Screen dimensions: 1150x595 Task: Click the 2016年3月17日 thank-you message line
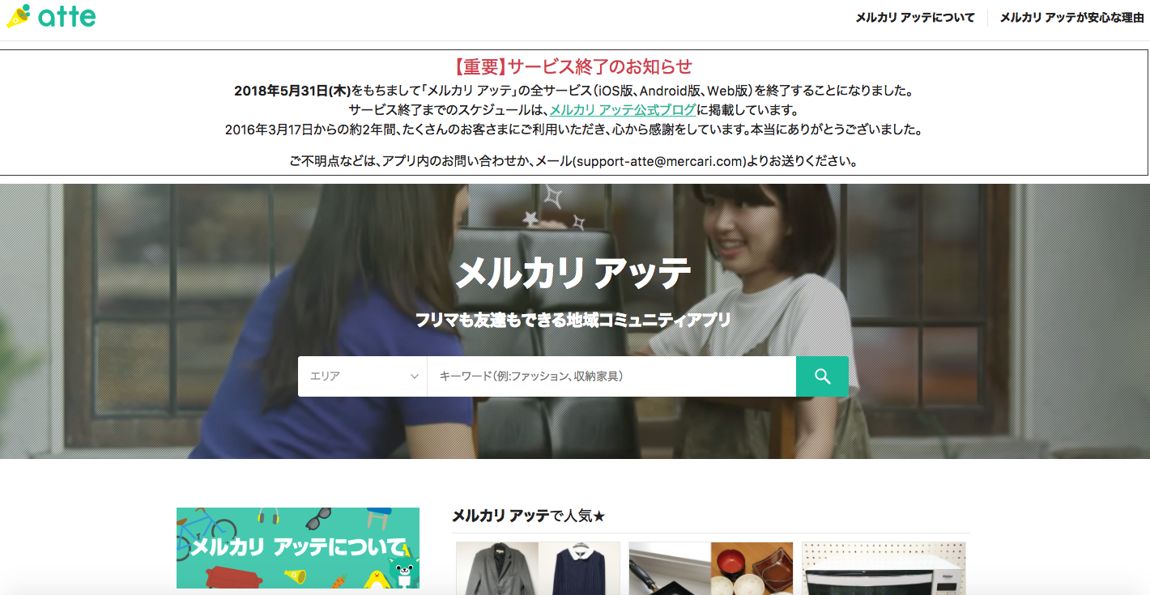coord(574,130)
